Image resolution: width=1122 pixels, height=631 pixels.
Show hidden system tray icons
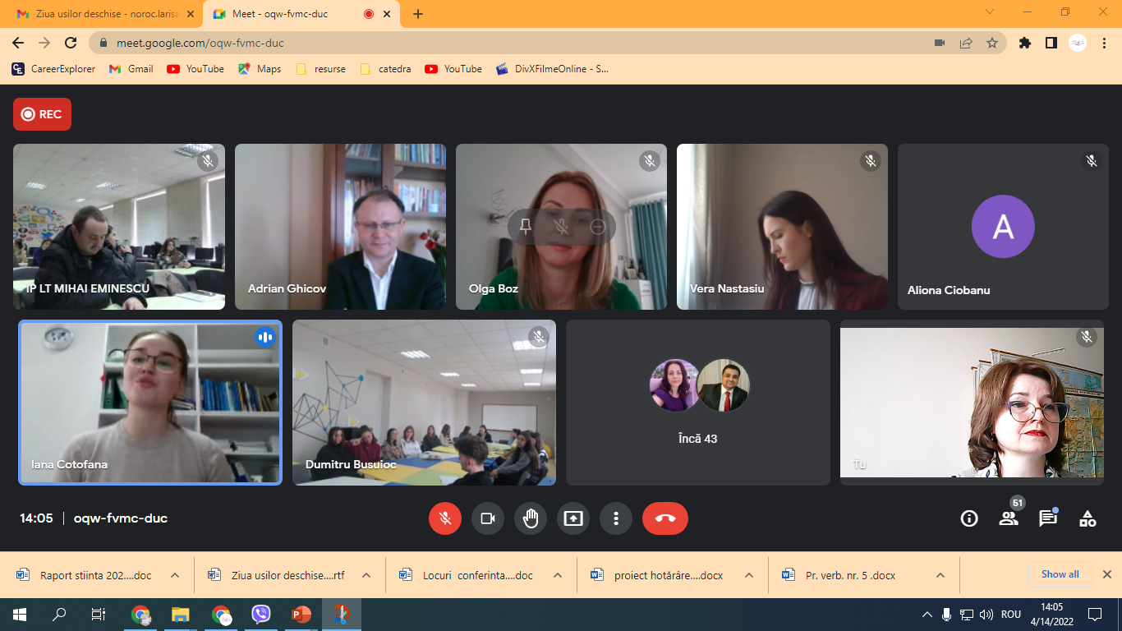(927, 615)
